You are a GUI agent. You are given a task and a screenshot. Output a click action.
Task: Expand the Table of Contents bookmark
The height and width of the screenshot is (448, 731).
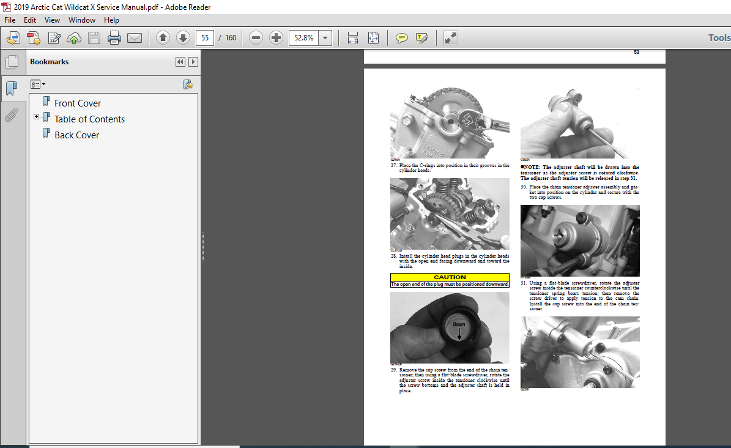pyautogui.click(x=36, y=117)
